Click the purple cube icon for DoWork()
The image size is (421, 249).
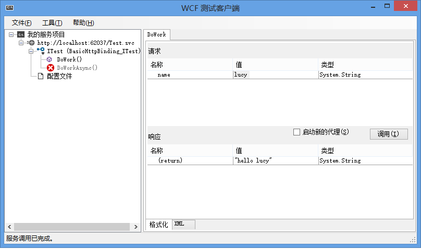coord(49,59)
